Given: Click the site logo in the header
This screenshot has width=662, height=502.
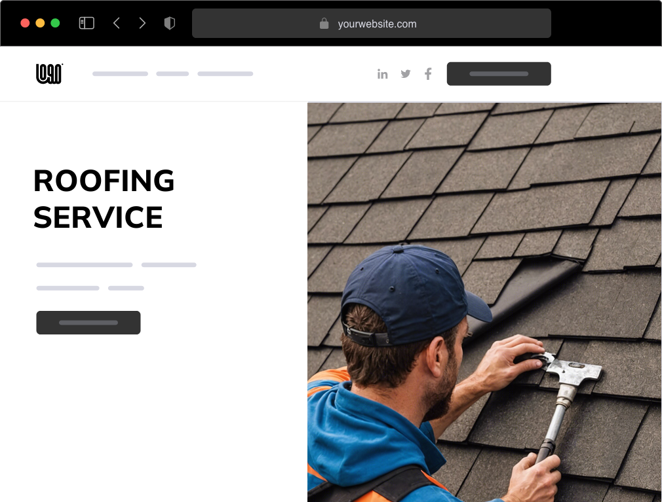Looking at the screenshot, I should coord(49,74).
